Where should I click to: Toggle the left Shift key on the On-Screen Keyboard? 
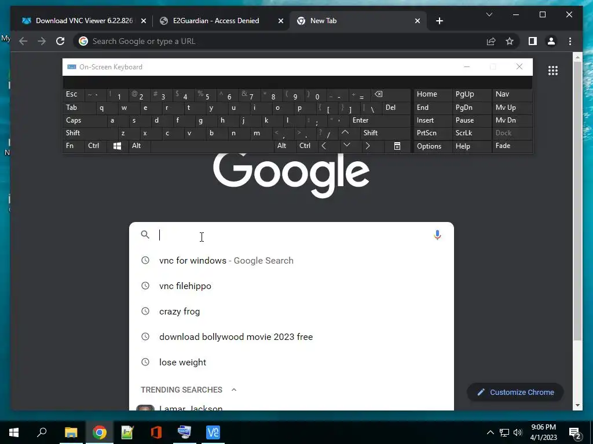point(90,133)
